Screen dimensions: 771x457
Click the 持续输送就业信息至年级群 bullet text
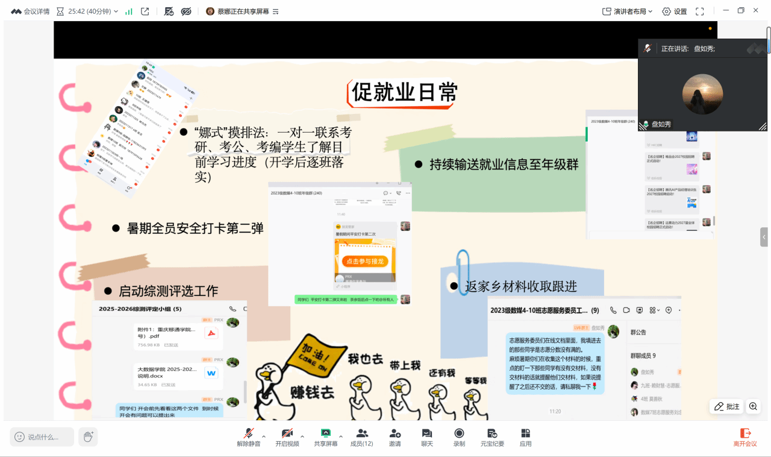(504, 164)
